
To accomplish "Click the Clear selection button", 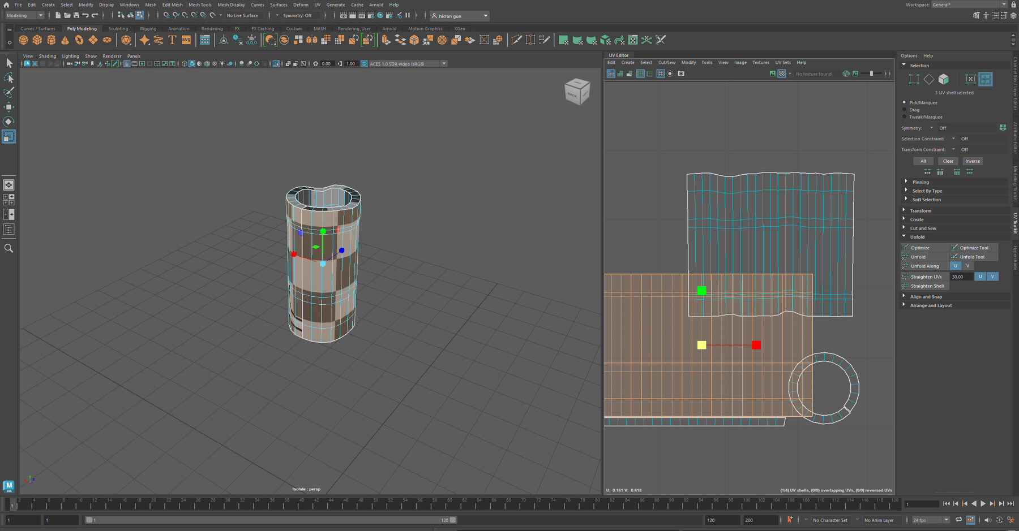I will coord(948,161).
